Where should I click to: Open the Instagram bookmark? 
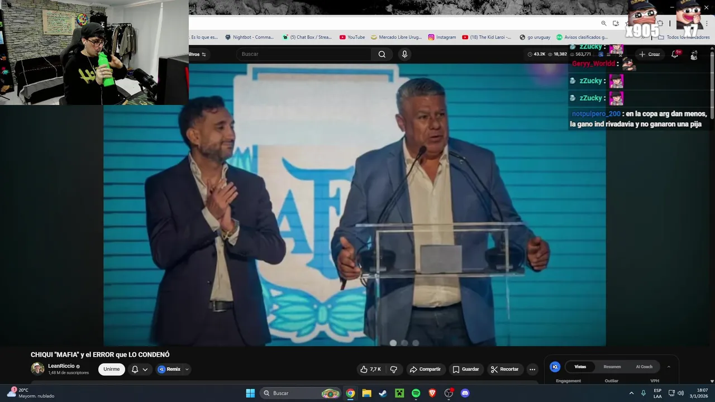442,37
